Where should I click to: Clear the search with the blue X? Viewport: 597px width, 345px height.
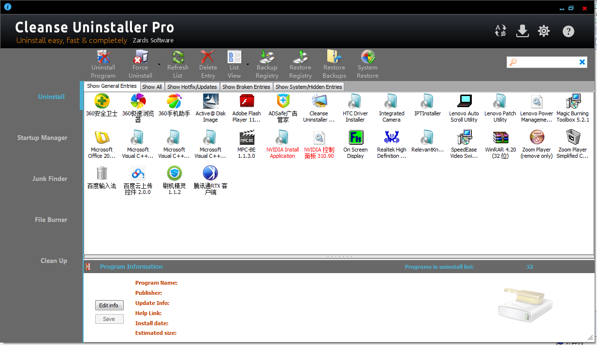(x=582, y=62)
